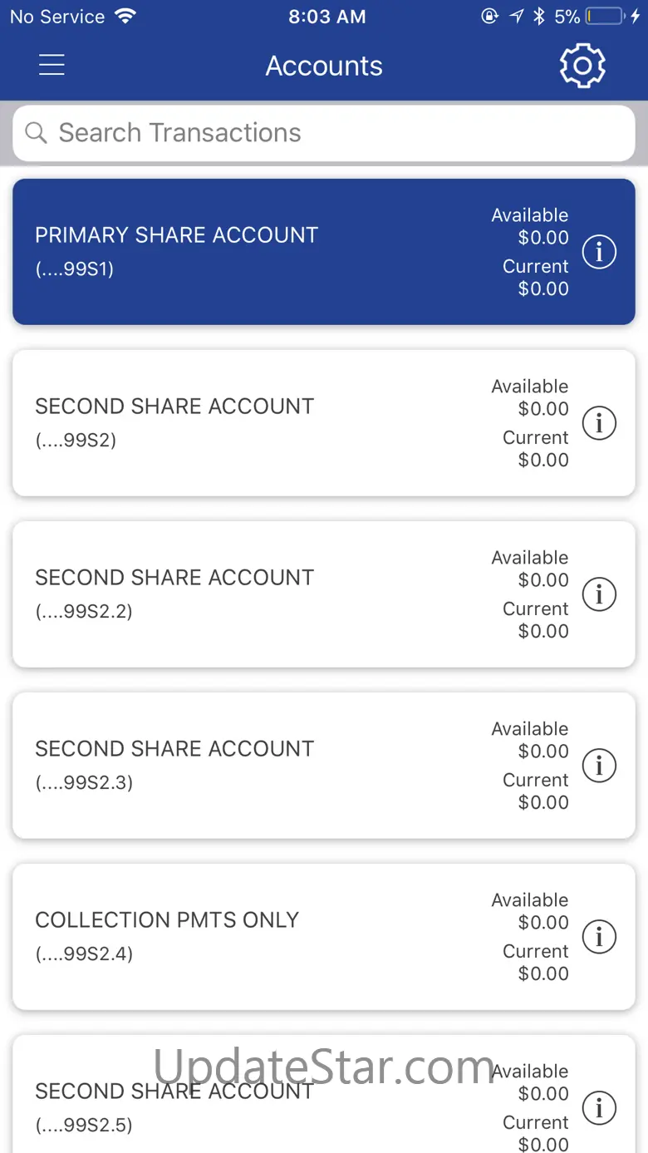Focus the Search Transactions field
This screenshot has width=648, height=1153.
point(332,133)
